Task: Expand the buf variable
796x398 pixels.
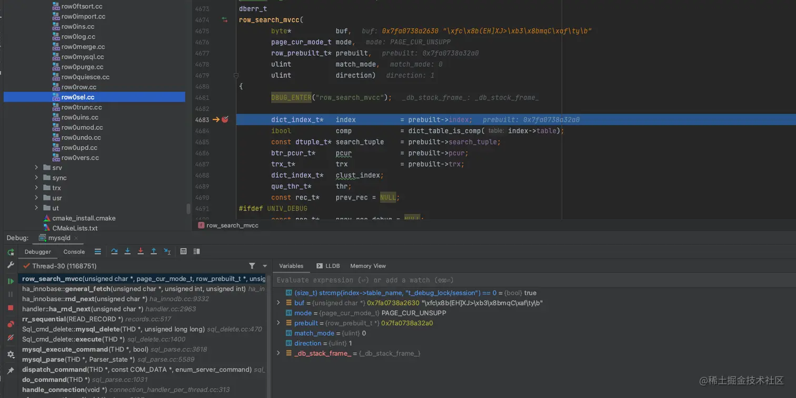Action: click(x=278, y=303)
